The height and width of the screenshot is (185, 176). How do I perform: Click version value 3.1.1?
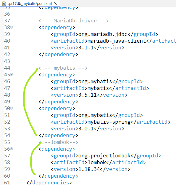[86, 48]
